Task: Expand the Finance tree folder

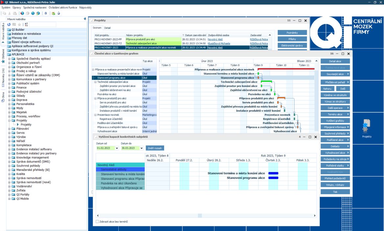Action: pos(9,88)
